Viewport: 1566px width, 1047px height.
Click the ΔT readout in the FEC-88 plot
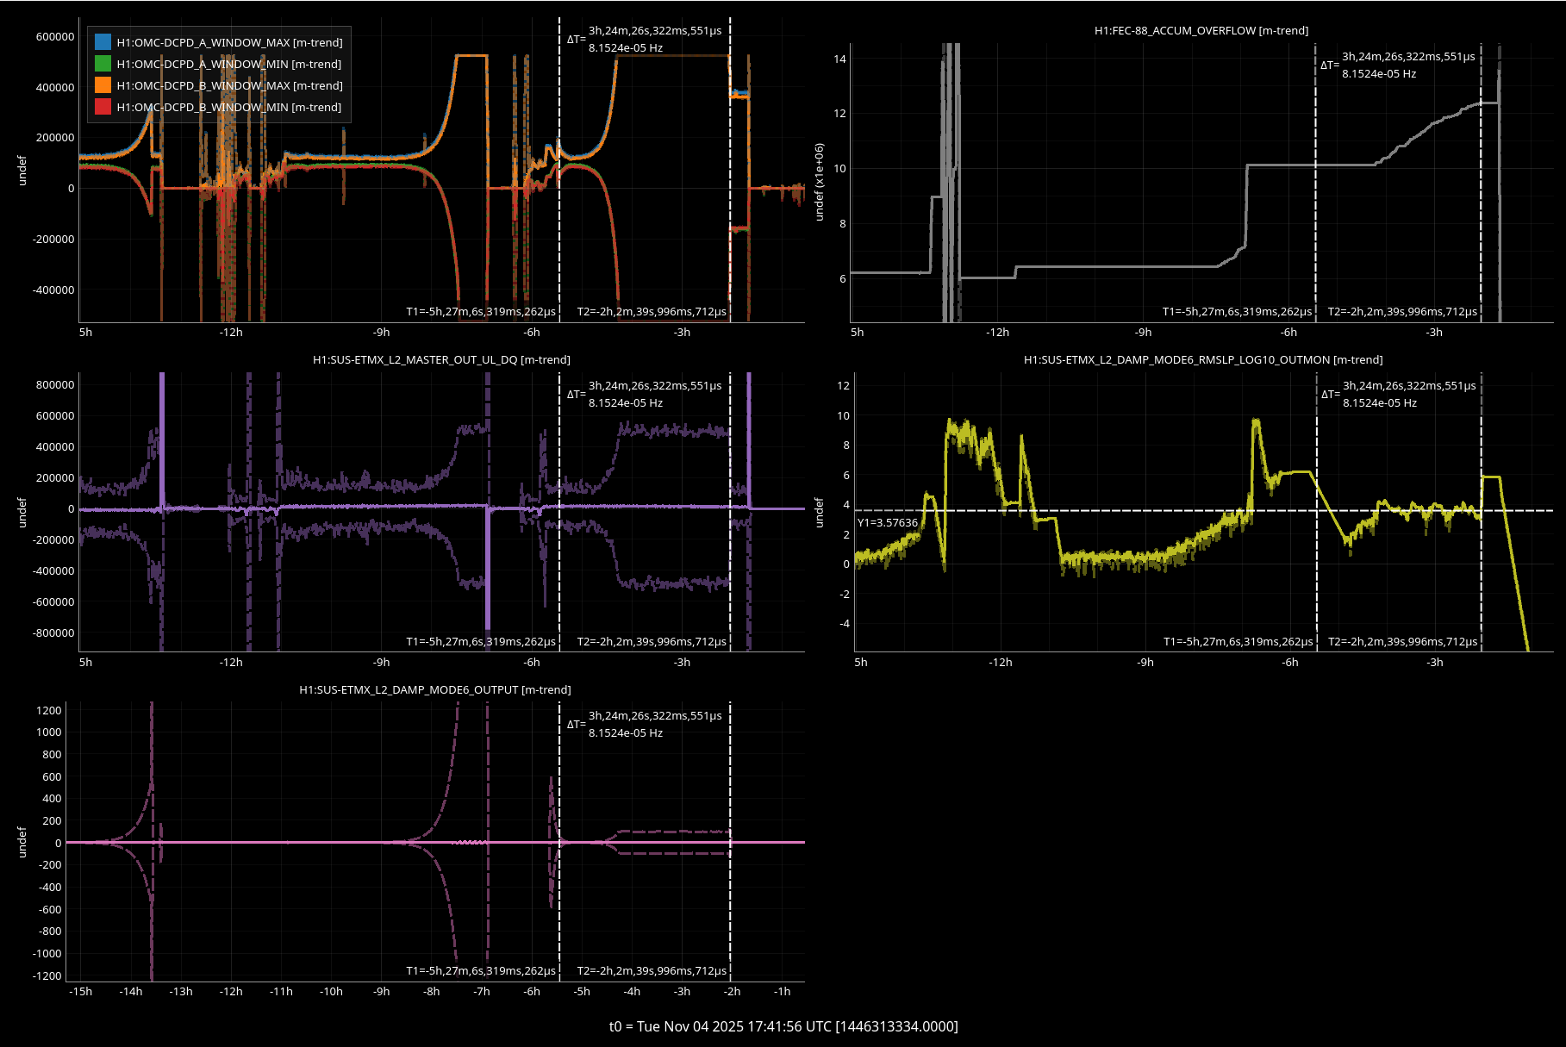click(x=1397, y=65)
